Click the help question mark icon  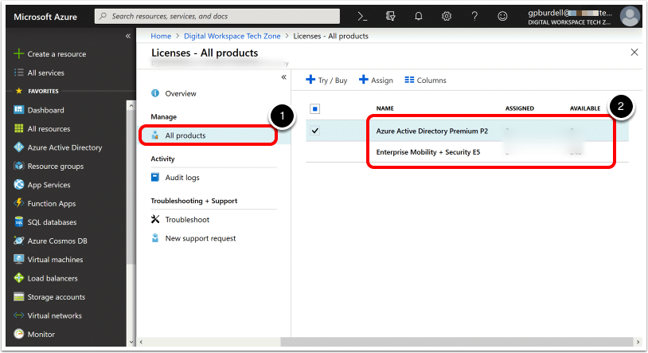(x=475, y=16)
